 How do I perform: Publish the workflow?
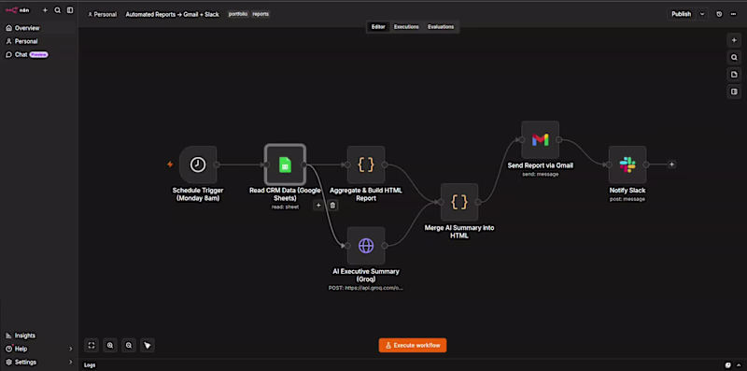point(682,14)
